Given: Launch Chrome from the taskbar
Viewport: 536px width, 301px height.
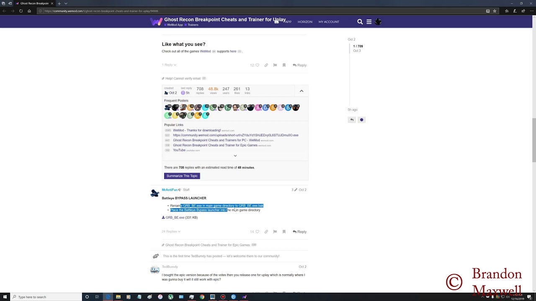Looking at the screenshot, I should [202, 297].
